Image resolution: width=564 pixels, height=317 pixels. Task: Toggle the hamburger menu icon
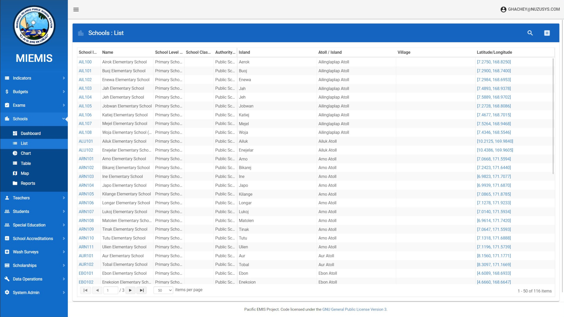click(76, 9)
